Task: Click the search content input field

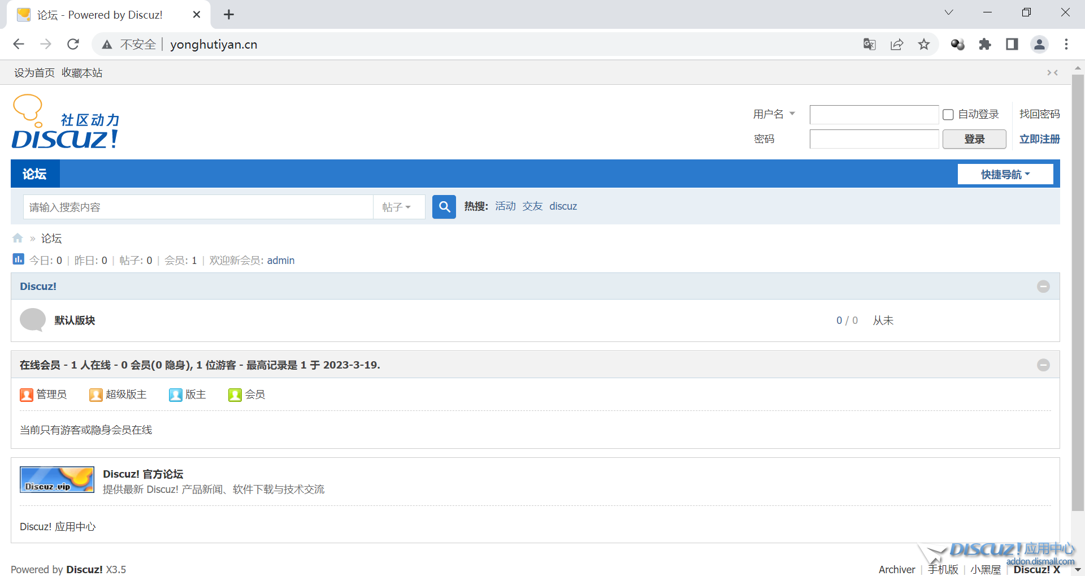Action: (x=198, y=207)
